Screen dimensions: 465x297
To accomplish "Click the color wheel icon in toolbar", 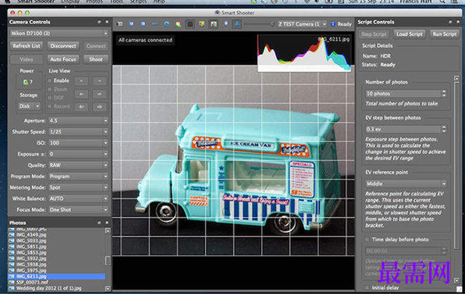I will [178, 24].
